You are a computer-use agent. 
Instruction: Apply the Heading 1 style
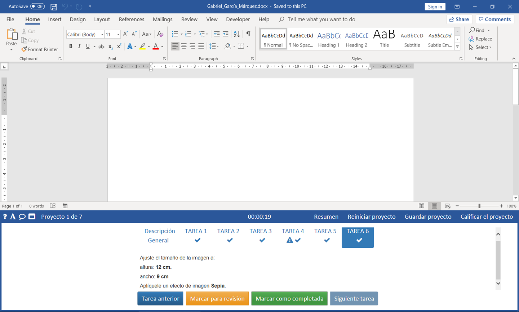[x=329, y=39]
